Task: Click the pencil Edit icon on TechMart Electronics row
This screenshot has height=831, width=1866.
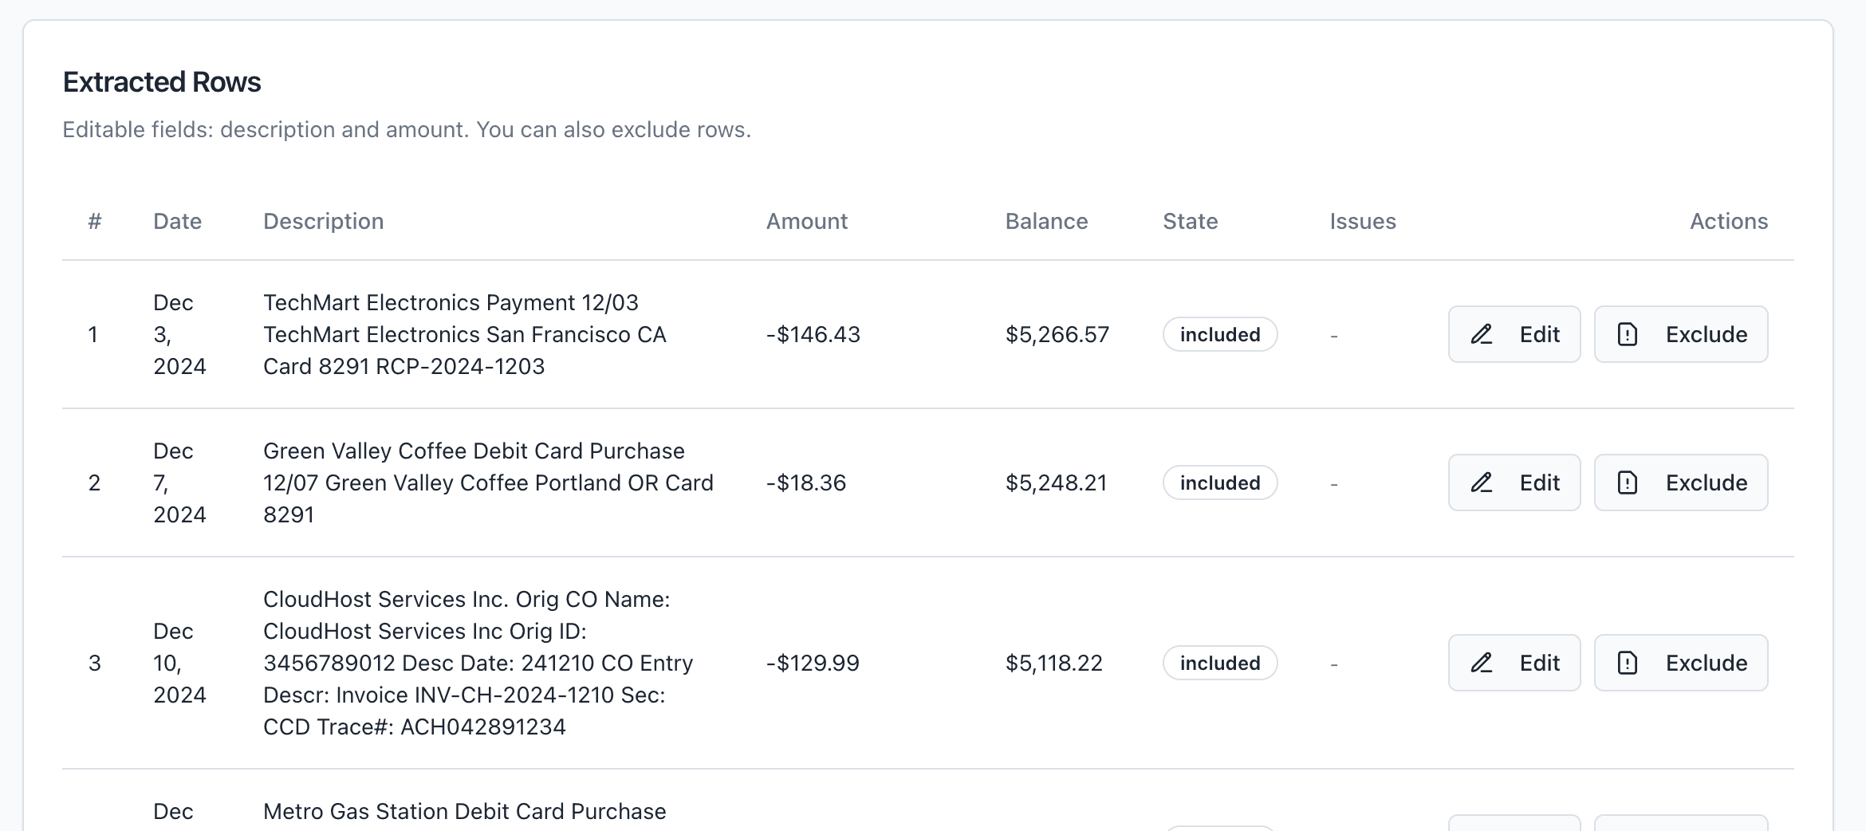Action: tap(1482, 334)
